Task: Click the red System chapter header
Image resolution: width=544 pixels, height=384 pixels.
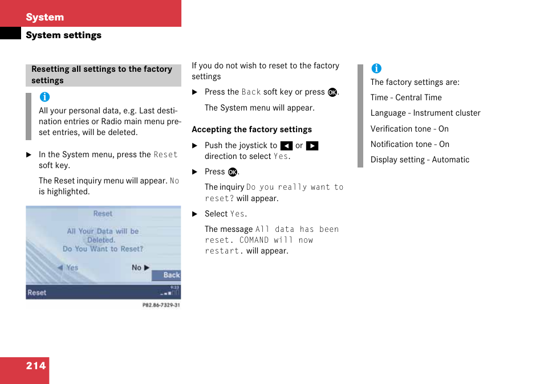Action: 91,14
